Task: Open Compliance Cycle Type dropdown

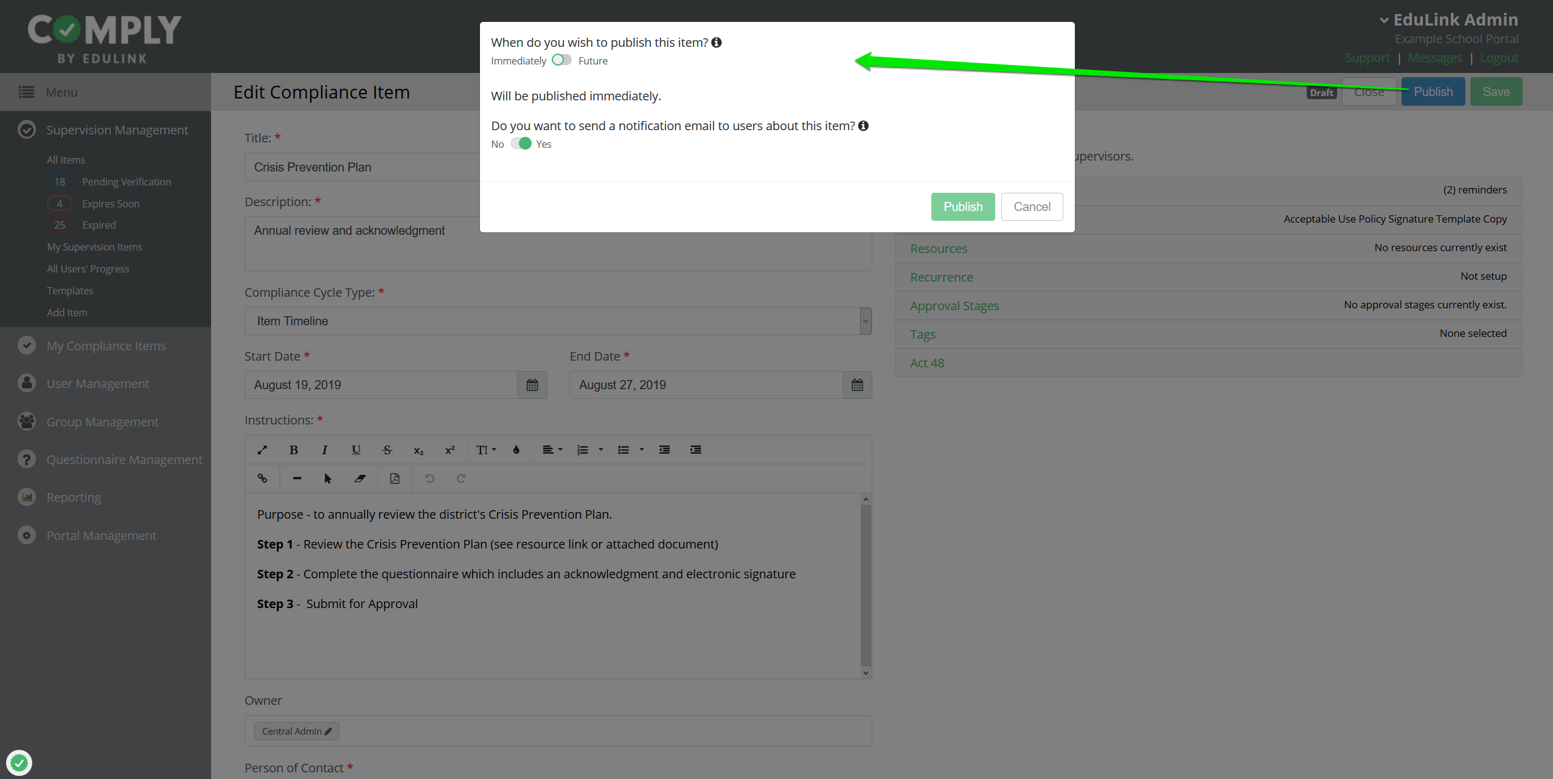Action: (x=557, y=321)
